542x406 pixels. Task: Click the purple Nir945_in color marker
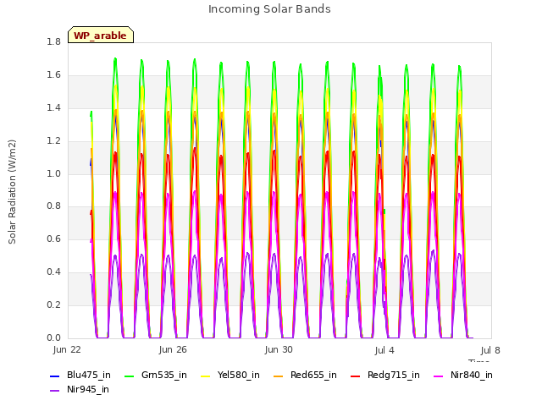coord(54,391)
